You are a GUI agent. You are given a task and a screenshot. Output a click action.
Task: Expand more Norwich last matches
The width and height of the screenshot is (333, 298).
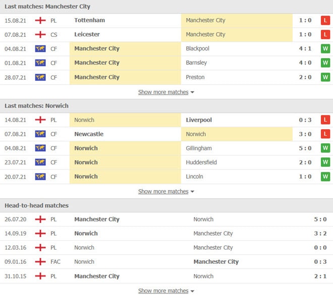click(166, 192)
